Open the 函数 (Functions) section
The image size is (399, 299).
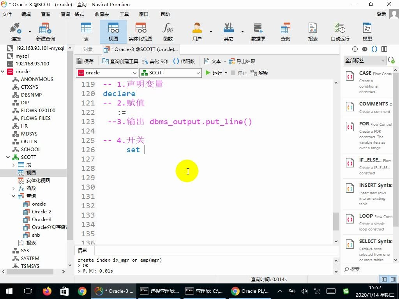coord(168,31)
